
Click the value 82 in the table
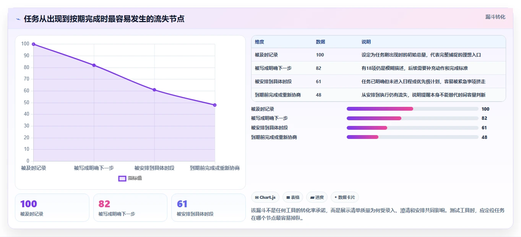319,68
